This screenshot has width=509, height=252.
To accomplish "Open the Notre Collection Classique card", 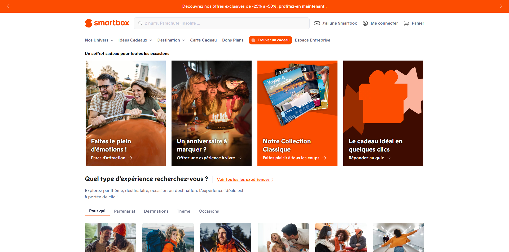I will click(297, 113).
